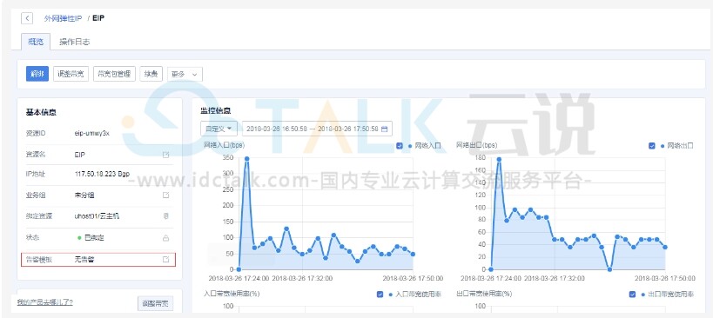Open the 自定义 time range dropdown
This screenshot has width=713, height=318.
[219, 129]
